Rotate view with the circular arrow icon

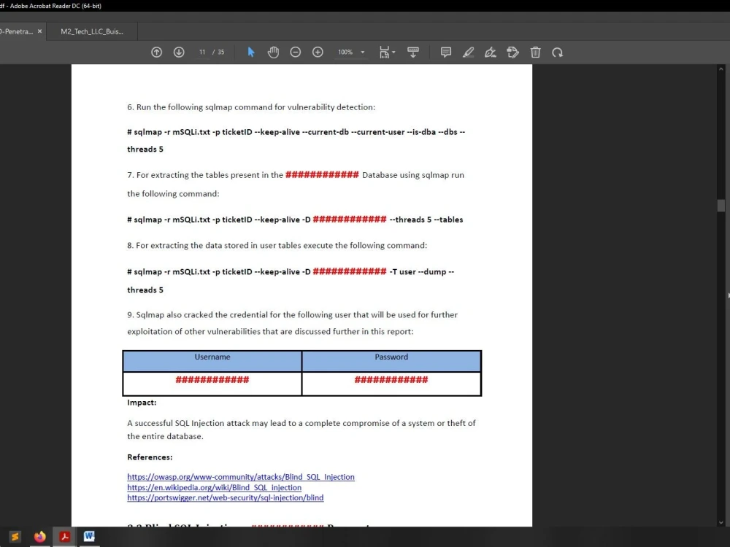click(557, 52)
